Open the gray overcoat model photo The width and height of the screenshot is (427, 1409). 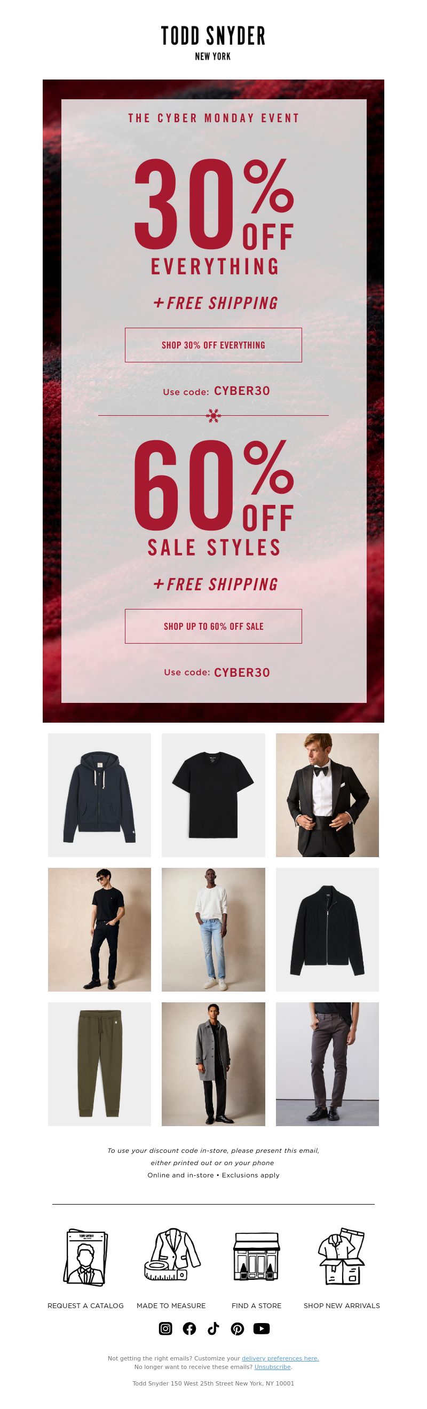(x=213, y=1064)
